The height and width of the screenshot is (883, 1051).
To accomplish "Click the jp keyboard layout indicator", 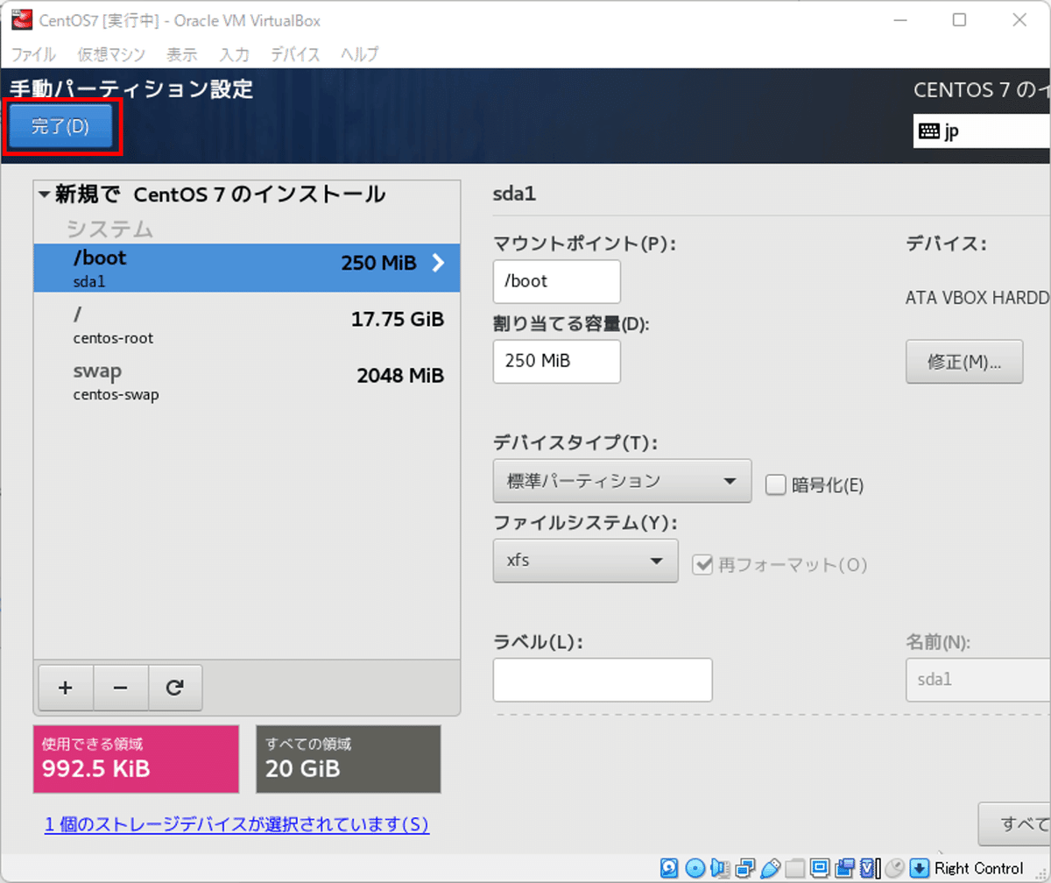I will pos(982,131).
